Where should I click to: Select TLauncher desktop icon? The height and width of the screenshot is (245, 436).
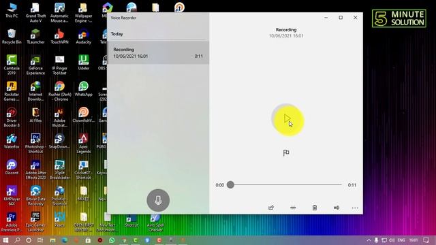[x=35, y=36]
